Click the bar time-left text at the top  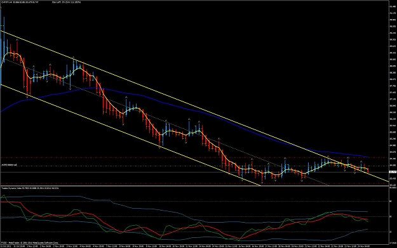pos(67,2)
